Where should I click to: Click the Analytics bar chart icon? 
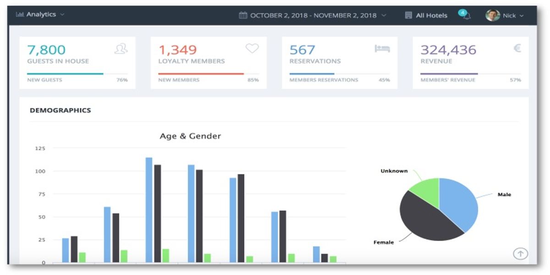pyautogui.click(x=19, y=14)
